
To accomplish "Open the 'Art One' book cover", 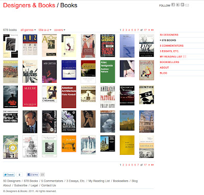I will tap(49, 46).
